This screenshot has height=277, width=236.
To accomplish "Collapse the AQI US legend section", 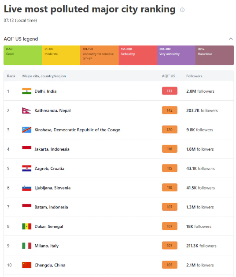I will 231,39.
